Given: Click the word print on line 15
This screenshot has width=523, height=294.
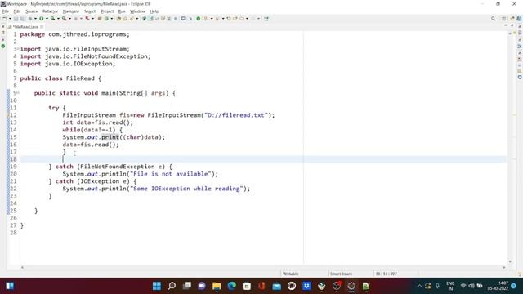Looking at the screenshot, I should click(110, 137).
